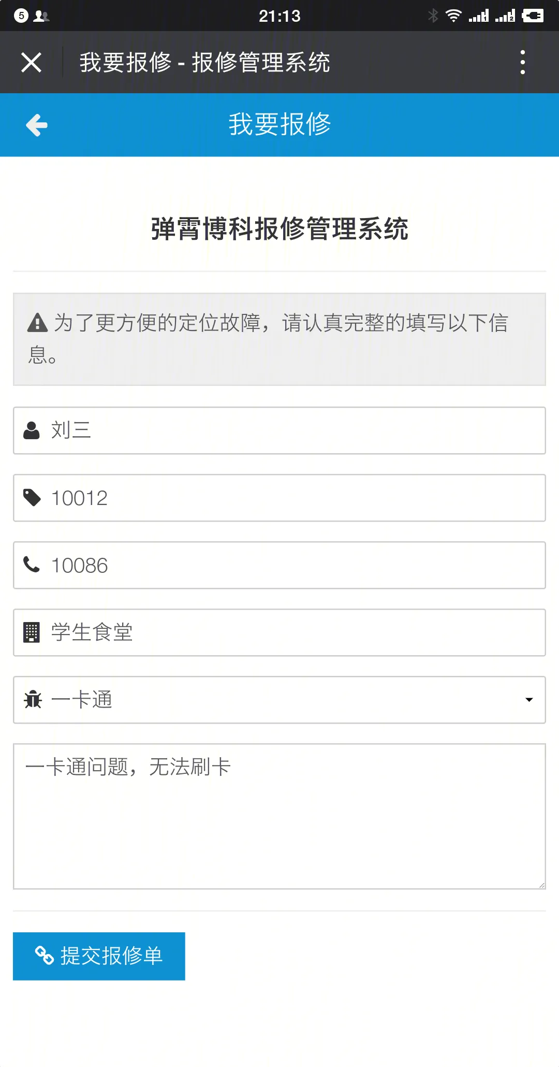Click the tag icon beside 10012

point(32,498)
